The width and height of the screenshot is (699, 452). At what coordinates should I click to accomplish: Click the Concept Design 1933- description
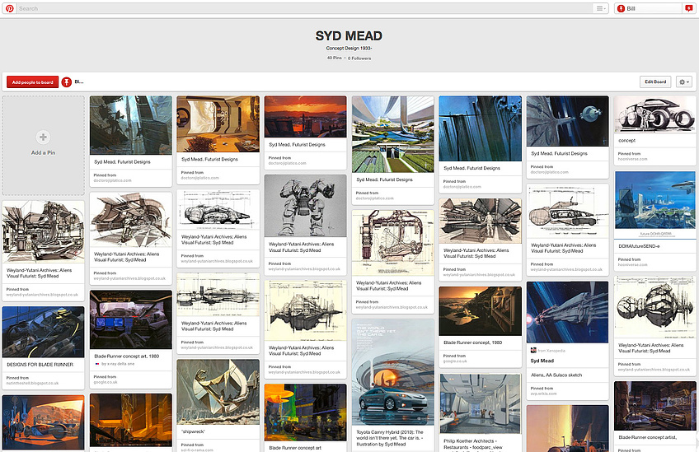point(349,48)
